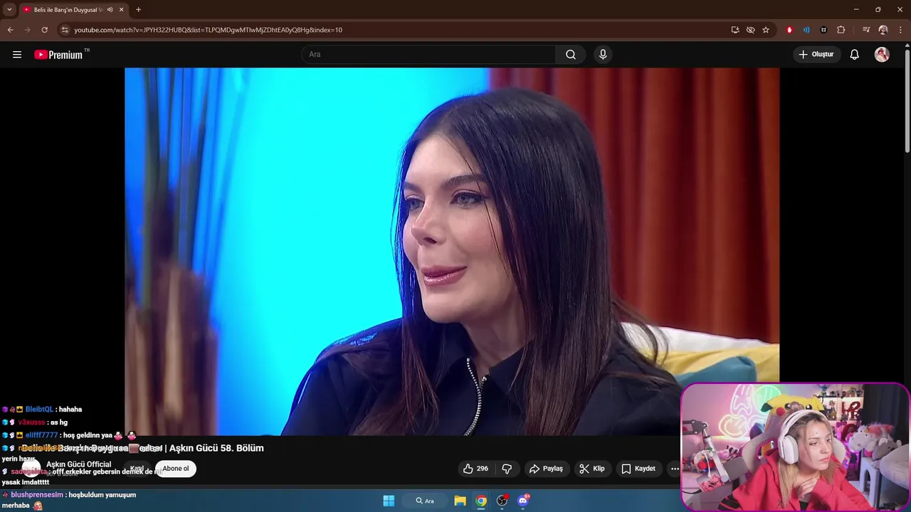Viewport: 911px width, 512px height.
Task: Save the video with Kaydet button
Action: click(x=638, y=469)
